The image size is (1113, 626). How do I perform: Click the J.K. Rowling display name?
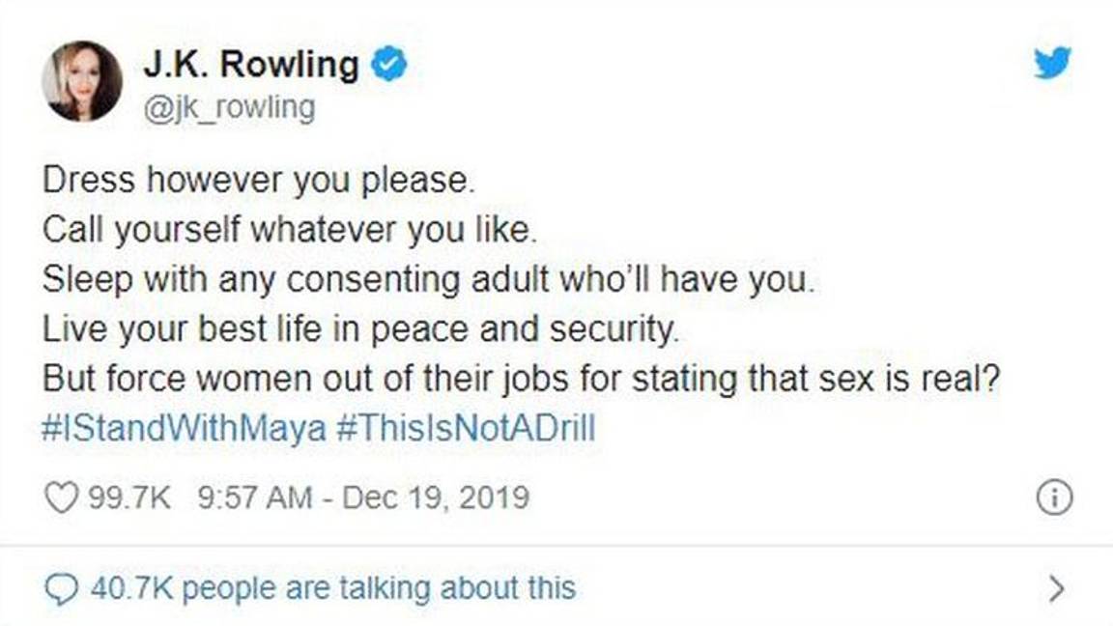coord(251,65)
